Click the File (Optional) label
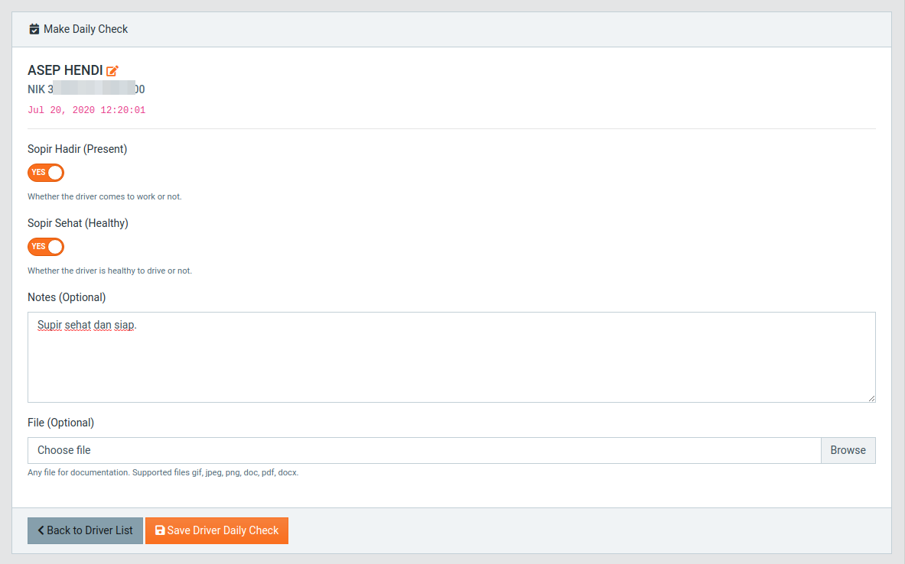The height and width of the screenshot is (564, 905). 60,423
